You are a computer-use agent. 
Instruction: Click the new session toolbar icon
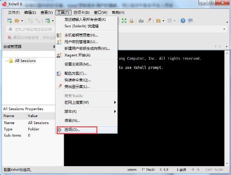coord(10,21)
